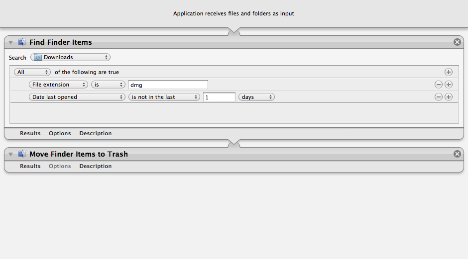Image resolution: width=468 pixels, height=259 pixels.
Task: Click the 'of the following are true' label
Action: click(x=87, y=72)
